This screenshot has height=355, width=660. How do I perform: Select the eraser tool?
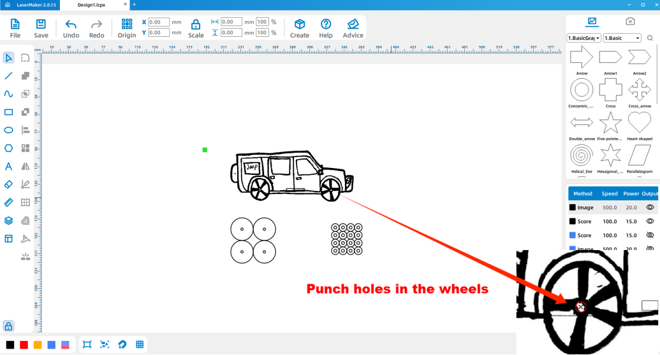point(8,184)
